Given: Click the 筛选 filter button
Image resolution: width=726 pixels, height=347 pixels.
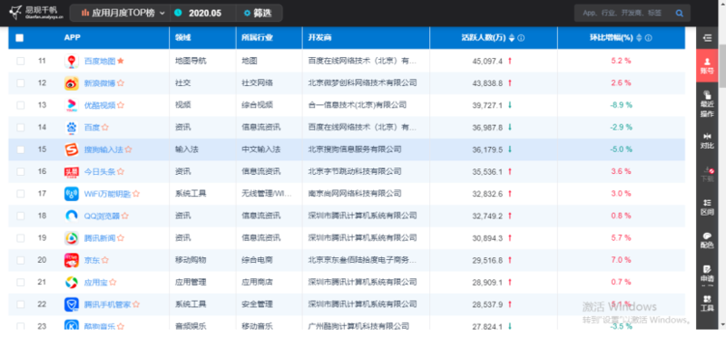Looking at the screenshot, I should [259, 13].
